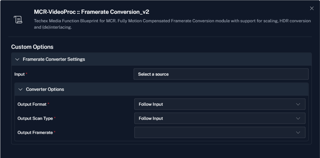This screenshot has height=158, width=320.
Task: Click the Converter Options section title
Action: (45, 89)
